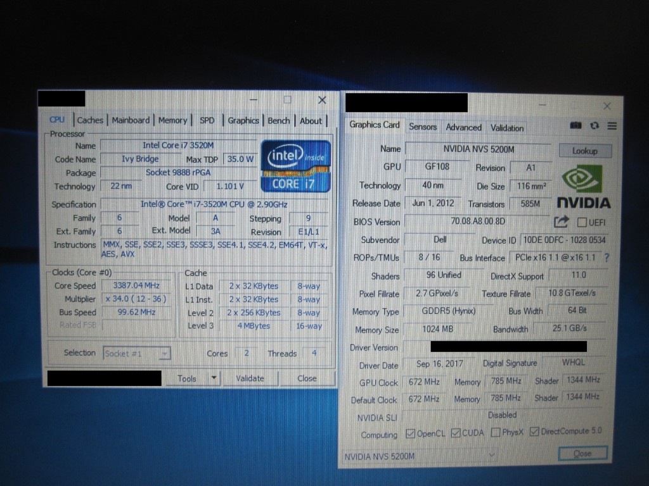Viewport: 649px width, 486px height.
Task: Click the Subvendor value Dell
Action: (x=440, y=240)
